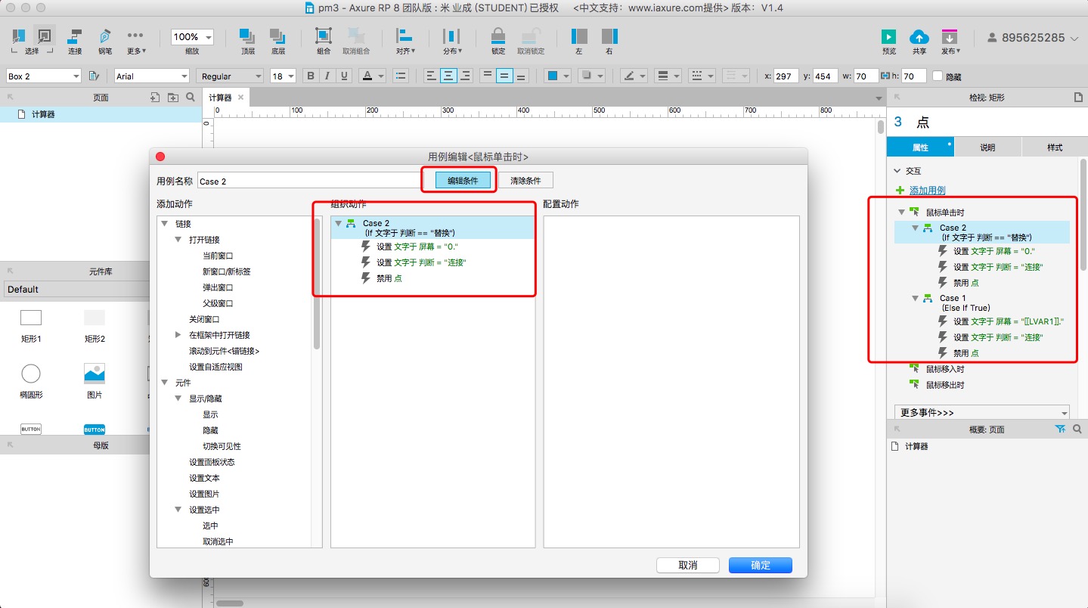
Task: Collapse the 链接 category in 添加动作
Action: click(x=165, y=224)
